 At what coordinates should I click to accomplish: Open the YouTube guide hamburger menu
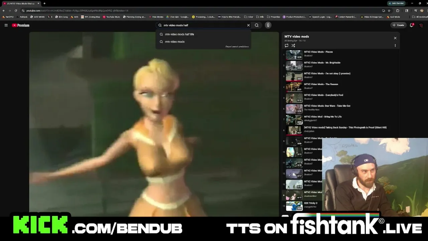coord(6,25)
